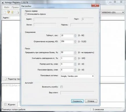Image resolution: width=126 pixels, height=112 pixels.
Task: Decrease Ограничение на размер with the down arrow
Action: 75,42
